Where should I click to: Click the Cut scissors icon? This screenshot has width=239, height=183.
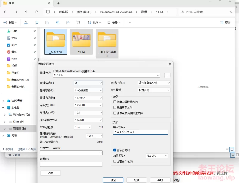pyautogui.click(x=26, y=23)
